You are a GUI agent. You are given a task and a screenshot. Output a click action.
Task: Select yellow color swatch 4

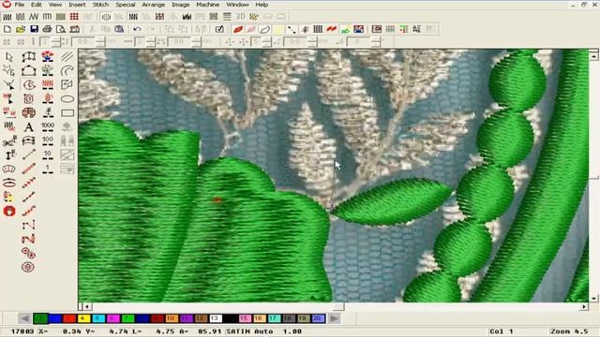pyautogui.click(x=83, y=318)
